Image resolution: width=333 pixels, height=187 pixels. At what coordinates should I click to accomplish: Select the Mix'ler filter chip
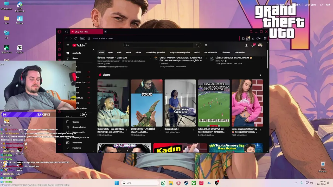(x=138, y=52)
